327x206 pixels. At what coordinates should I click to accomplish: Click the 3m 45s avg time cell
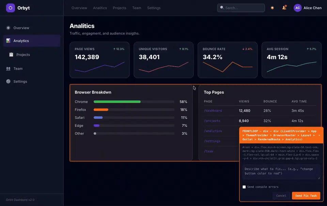click(298, 111)
